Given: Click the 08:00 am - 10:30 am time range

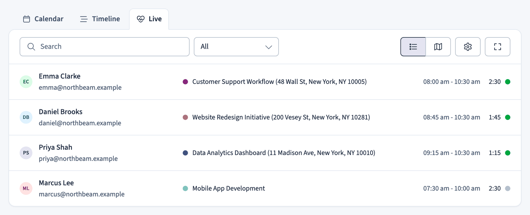Looking at the screenshot, I should click(x=451, y=82).
